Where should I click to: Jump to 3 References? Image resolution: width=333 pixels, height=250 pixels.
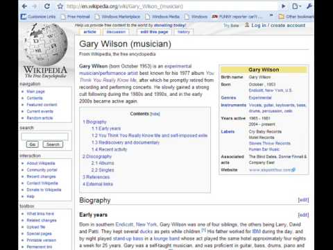point(96,177)
